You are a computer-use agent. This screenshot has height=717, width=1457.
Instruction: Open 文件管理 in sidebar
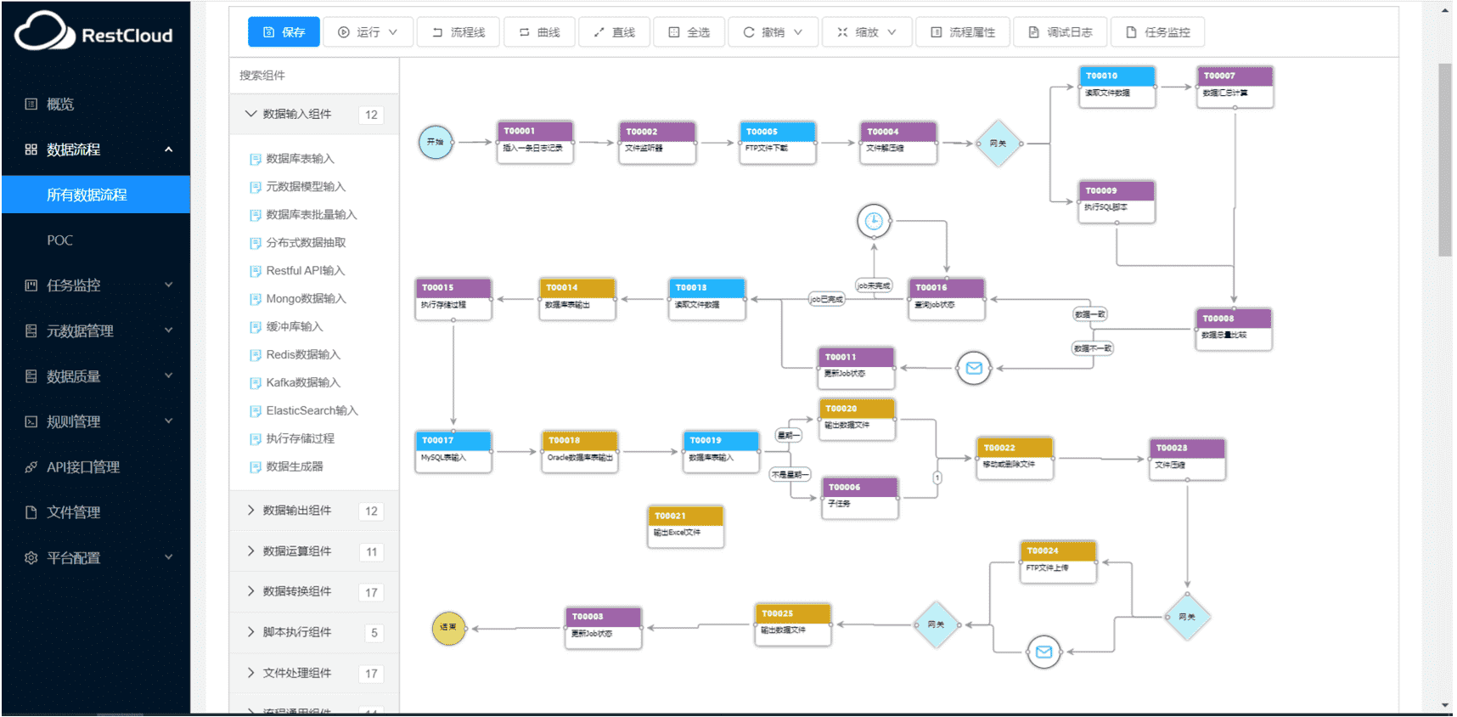96,513
